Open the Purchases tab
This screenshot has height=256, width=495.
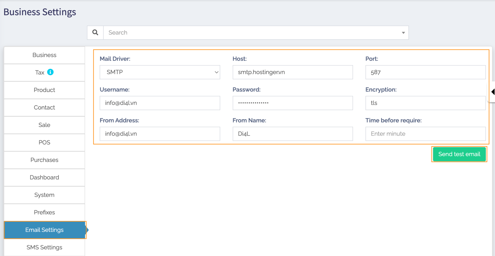44,160
